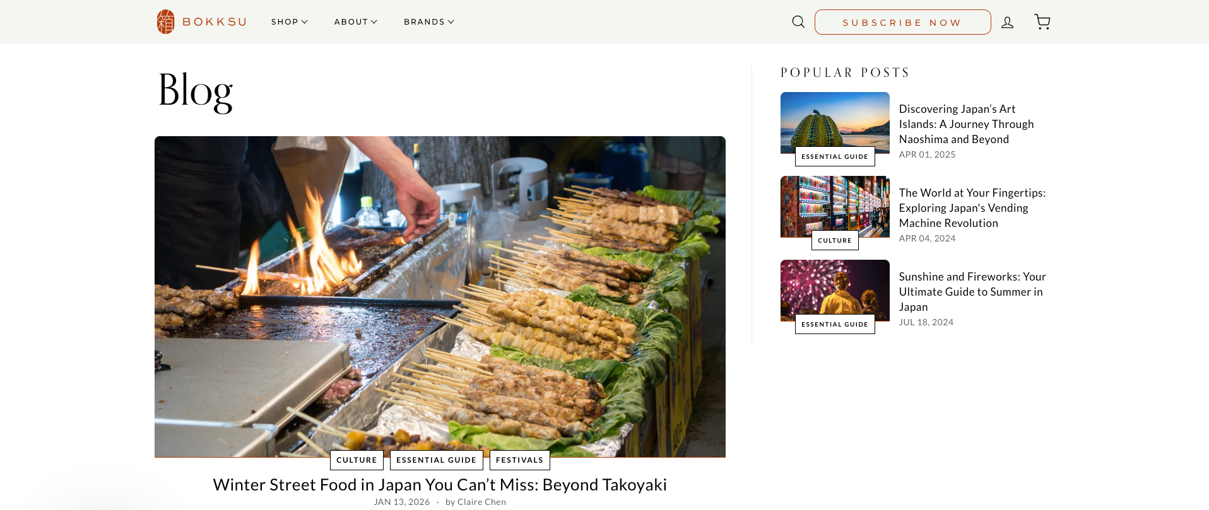1209x510 pixels.
Task: Open the Naoshima pumpkin post thumbnail
Action: click(x=835, y=123)
